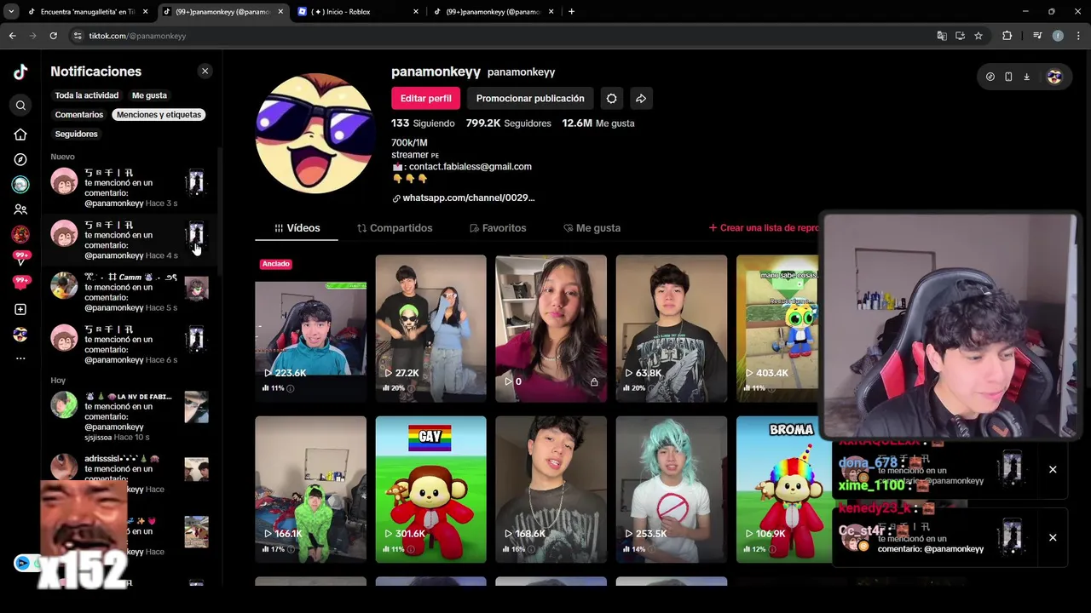Open the video with 27.2K views
This screenshot has height=613, width=1091.
pyautogui.click(x=430, y=329)
